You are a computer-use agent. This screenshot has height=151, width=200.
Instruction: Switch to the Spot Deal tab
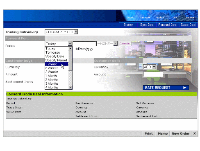click(x=147, y=25)
